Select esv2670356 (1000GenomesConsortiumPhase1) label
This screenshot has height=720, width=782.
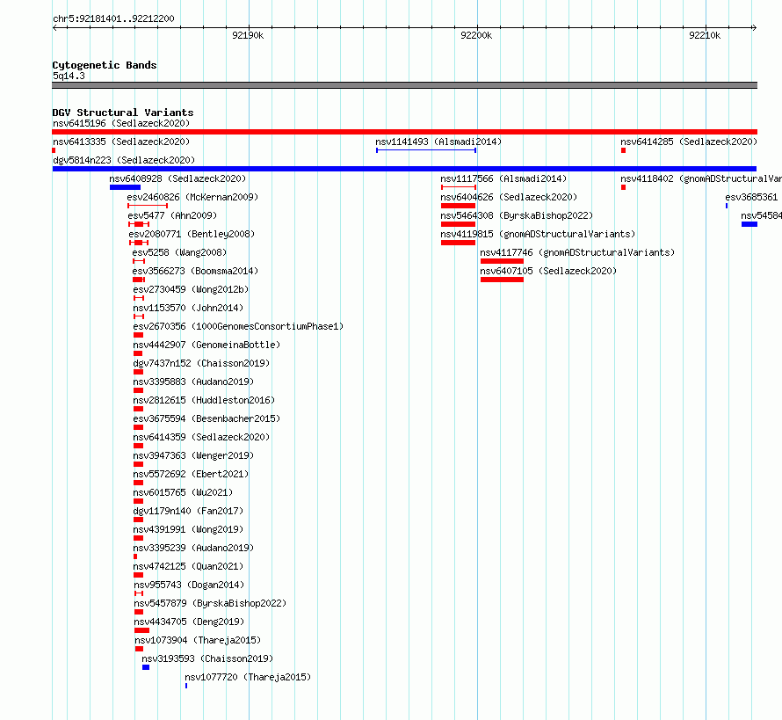click(238, 326)
